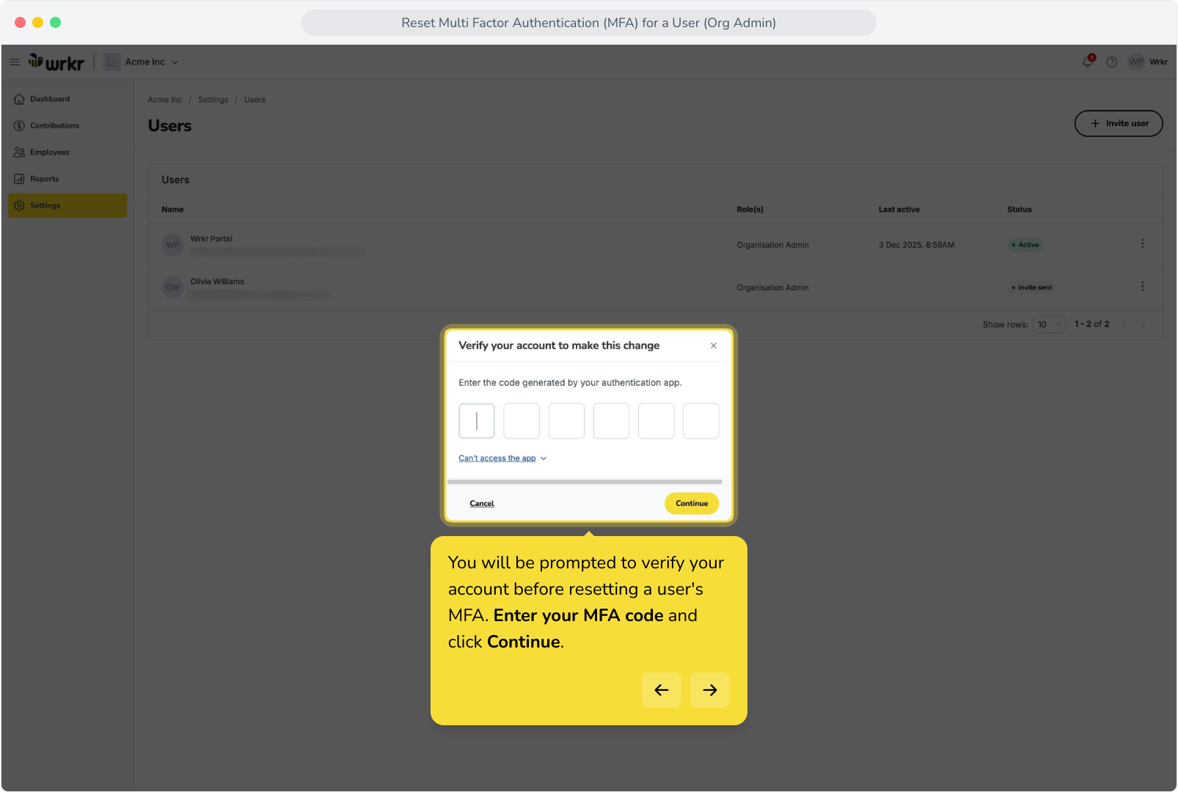This screenshot has height=792, width=1178.
Task: Focus the second MFA code box
Action: 522,421
